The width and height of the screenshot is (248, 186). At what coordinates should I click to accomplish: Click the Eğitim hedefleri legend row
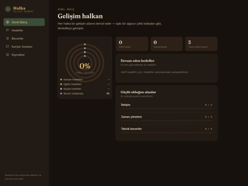(85, 85)
